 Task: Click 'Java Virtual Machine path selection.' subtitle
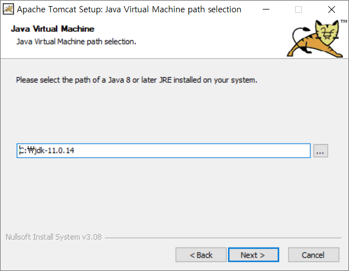[x=76, y=41]
